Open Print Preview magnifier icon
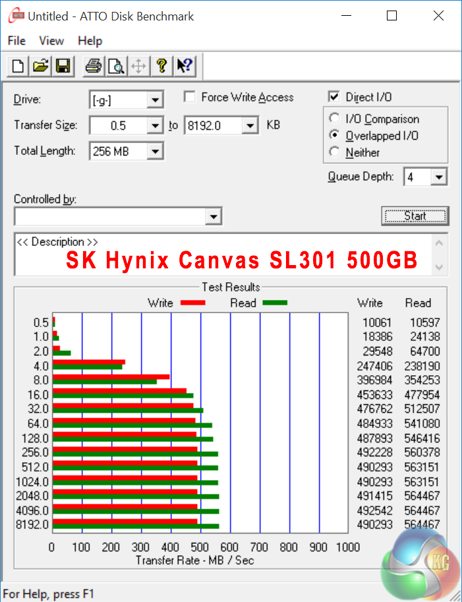Screen dimensions: 462x602 click(116, 66)
